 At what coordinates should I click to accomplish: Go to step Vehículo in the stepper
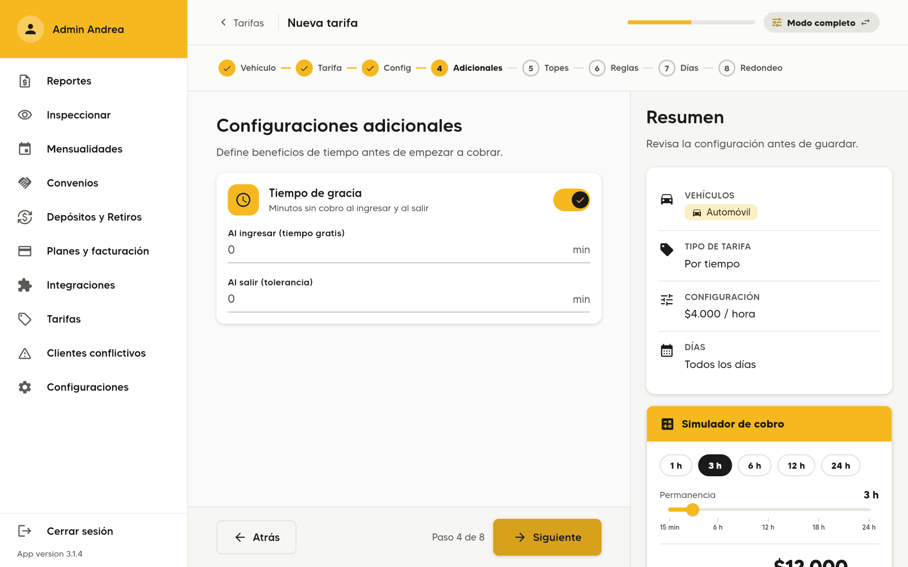click(x=247, y=68)
